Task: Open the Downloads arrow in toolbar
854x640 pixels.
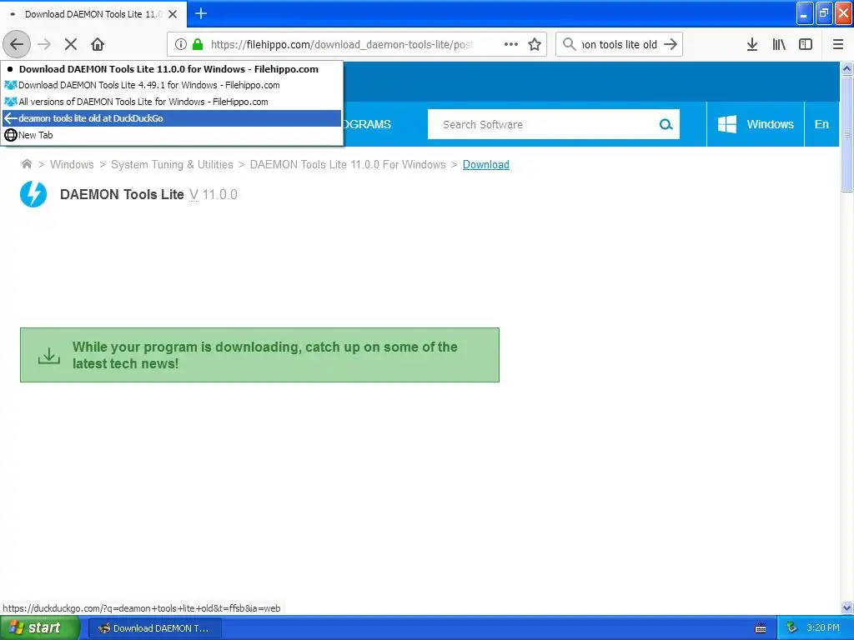Action: point(752,44)
